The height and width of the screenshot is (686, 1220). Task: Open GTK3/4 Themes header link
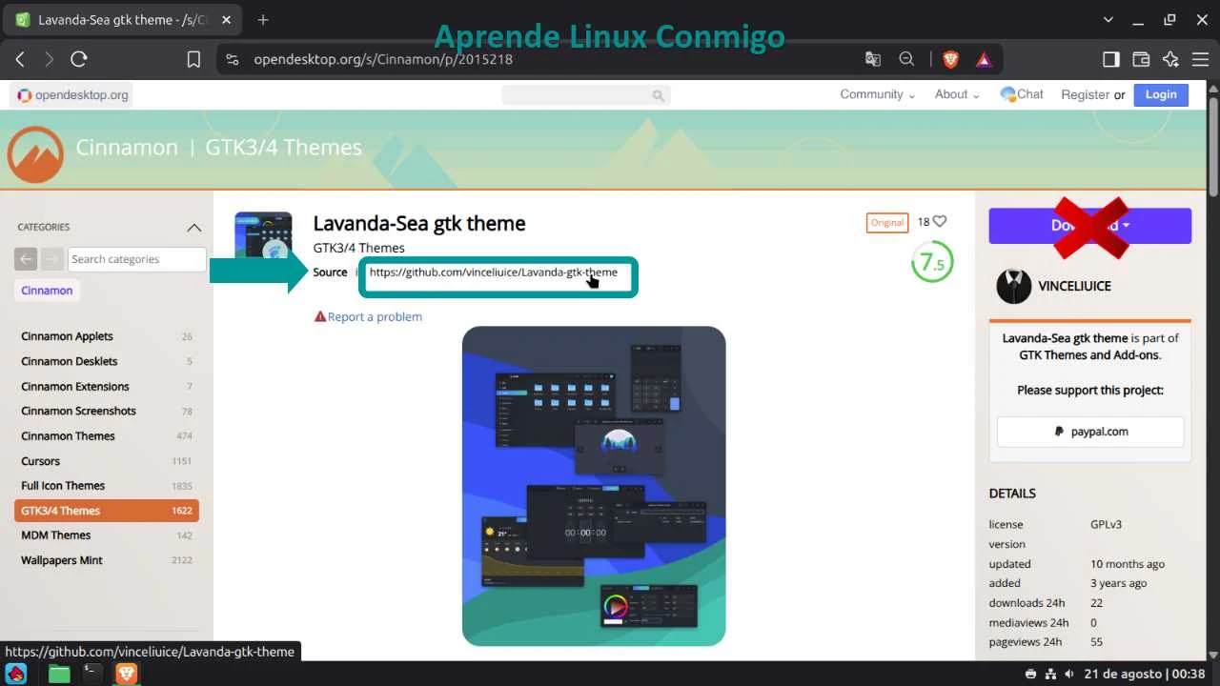pyautogui.click(x=284, y=148)
